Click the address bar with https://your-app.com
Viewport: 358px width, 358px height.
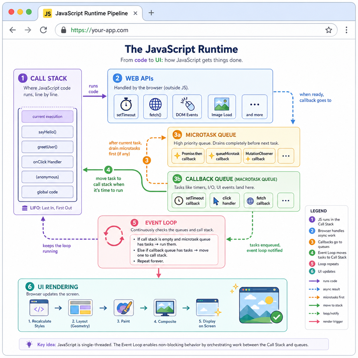196,30
